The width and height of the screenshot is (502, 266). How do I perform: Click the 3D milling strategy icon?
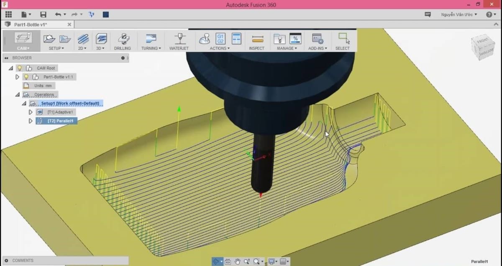click(x=101, y=39)
